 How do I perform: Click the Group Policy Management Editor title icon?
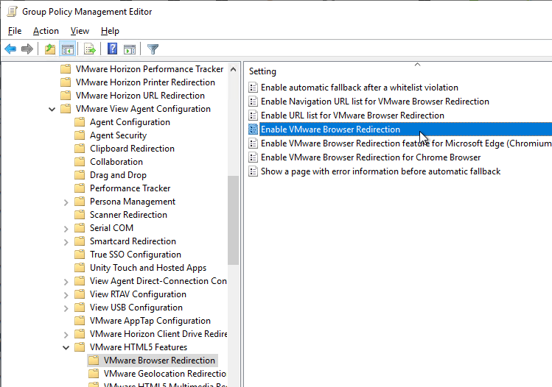tap(13, 12)
